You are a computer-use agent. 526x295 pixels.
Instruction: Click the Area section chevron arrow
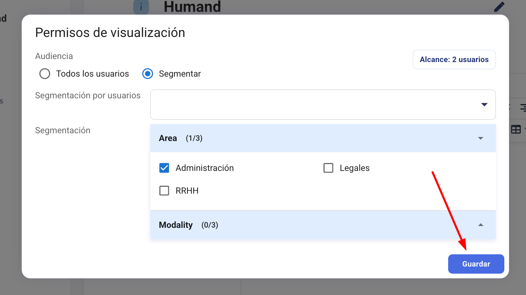tap(480, 138)
